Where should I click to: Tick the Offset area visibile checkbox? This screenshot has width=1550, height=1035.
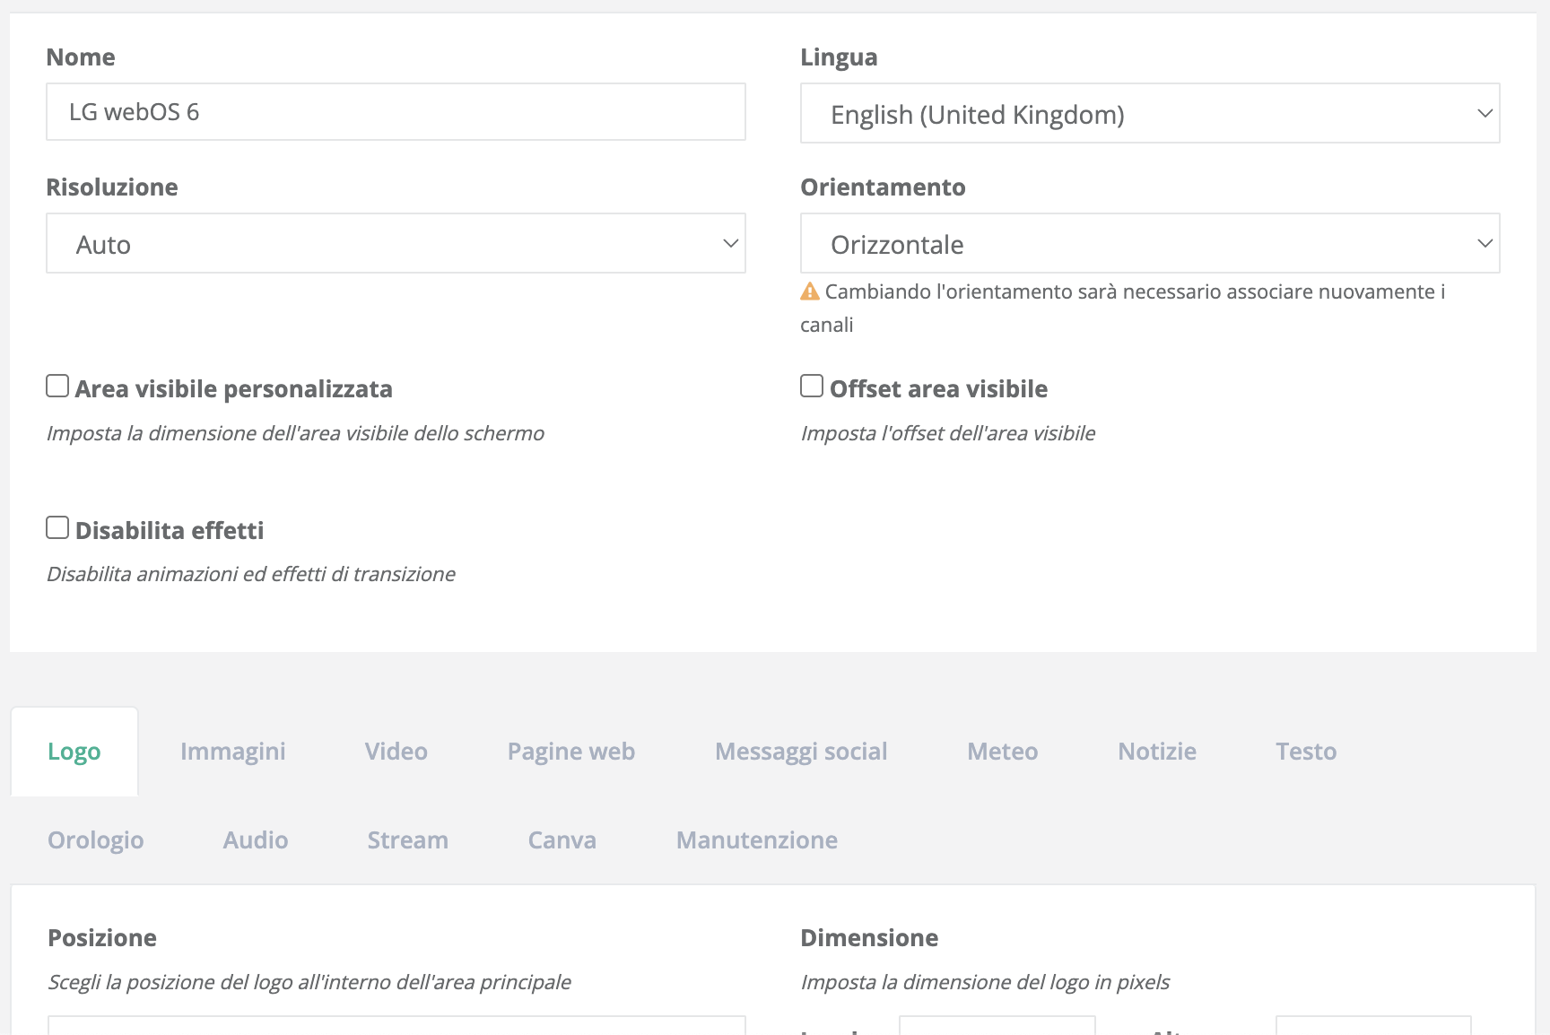812,387
